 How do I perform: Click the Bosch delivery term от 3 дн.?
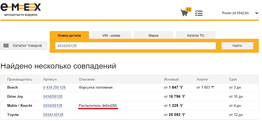point(235,88)
